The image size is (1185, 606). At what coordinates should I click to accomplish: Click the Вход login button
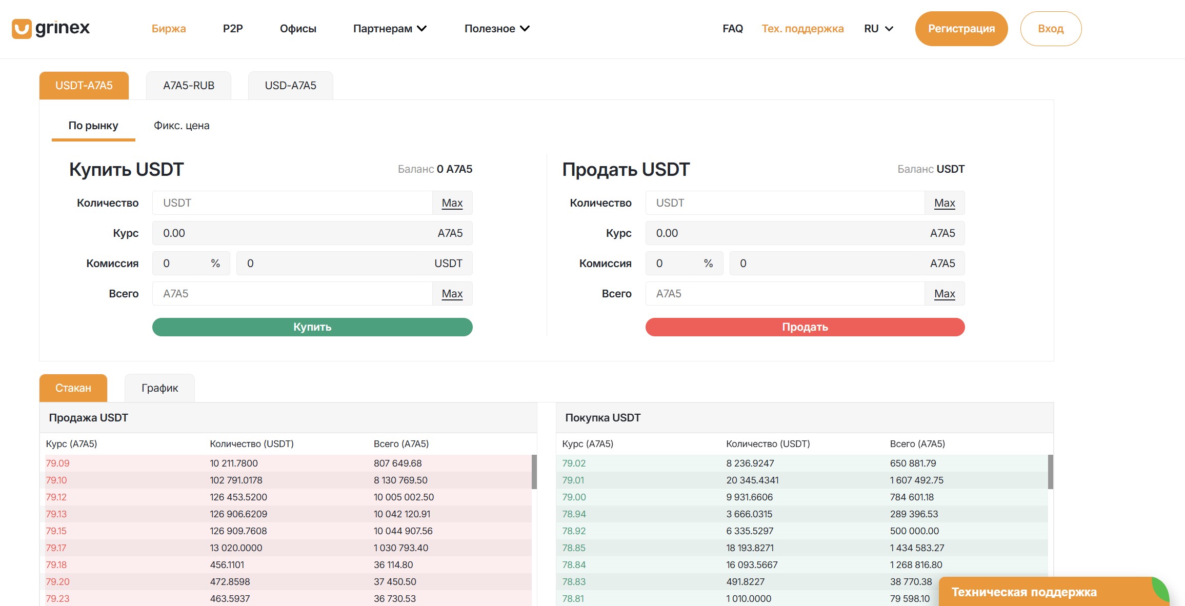click(1051, 29)
